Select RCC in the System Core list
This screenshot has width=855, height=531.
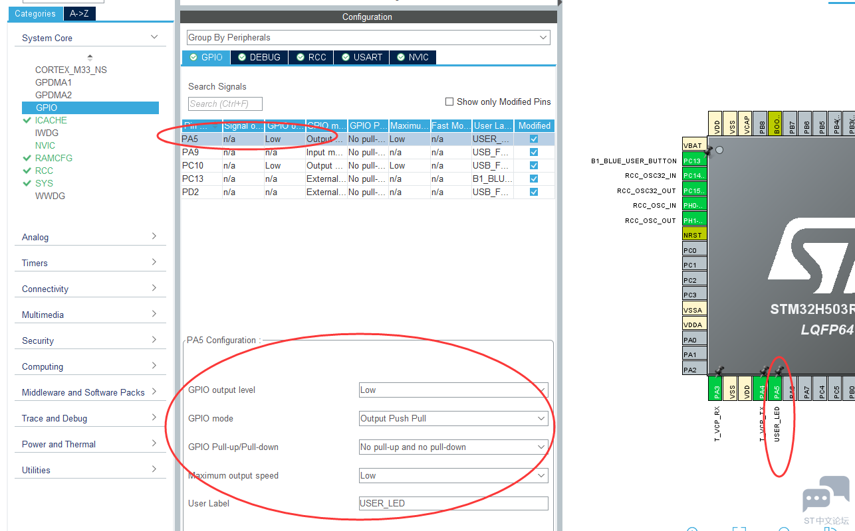pos(44,171)
